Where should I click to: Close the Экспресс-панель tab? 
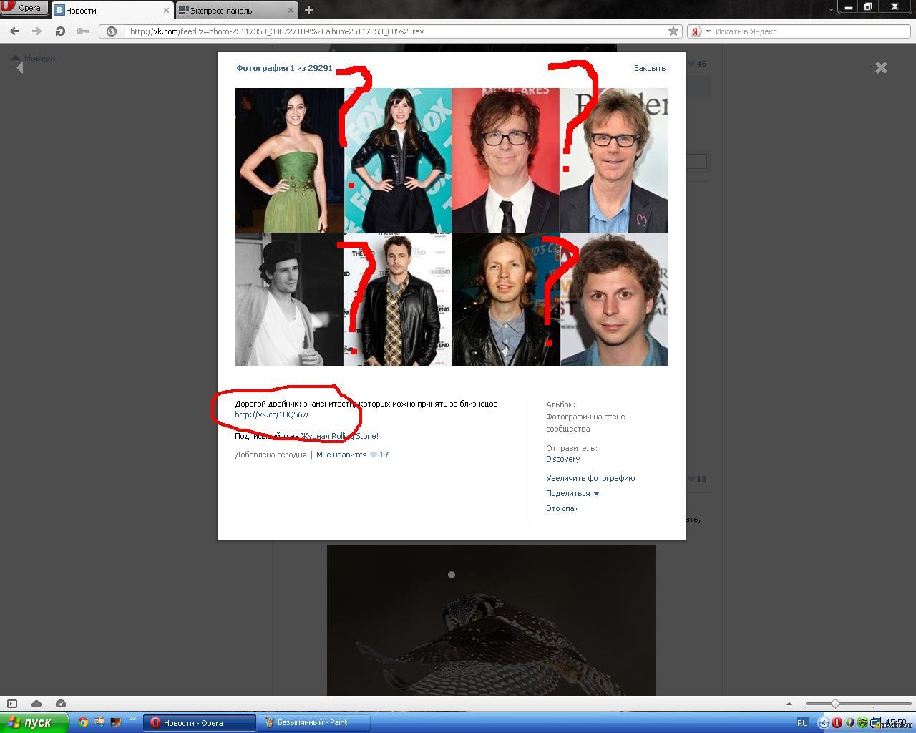[x=291, y=11]
